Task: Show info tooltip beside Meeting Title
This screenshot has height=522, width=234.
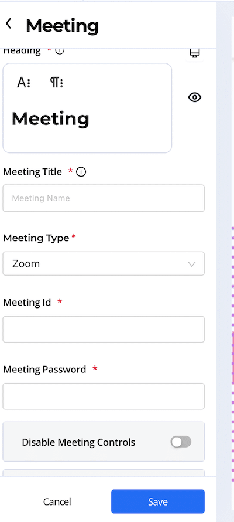Action: pos(81,172)
